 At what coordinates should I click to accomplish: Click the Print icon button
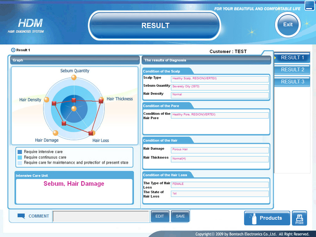(x=299, y=218)
